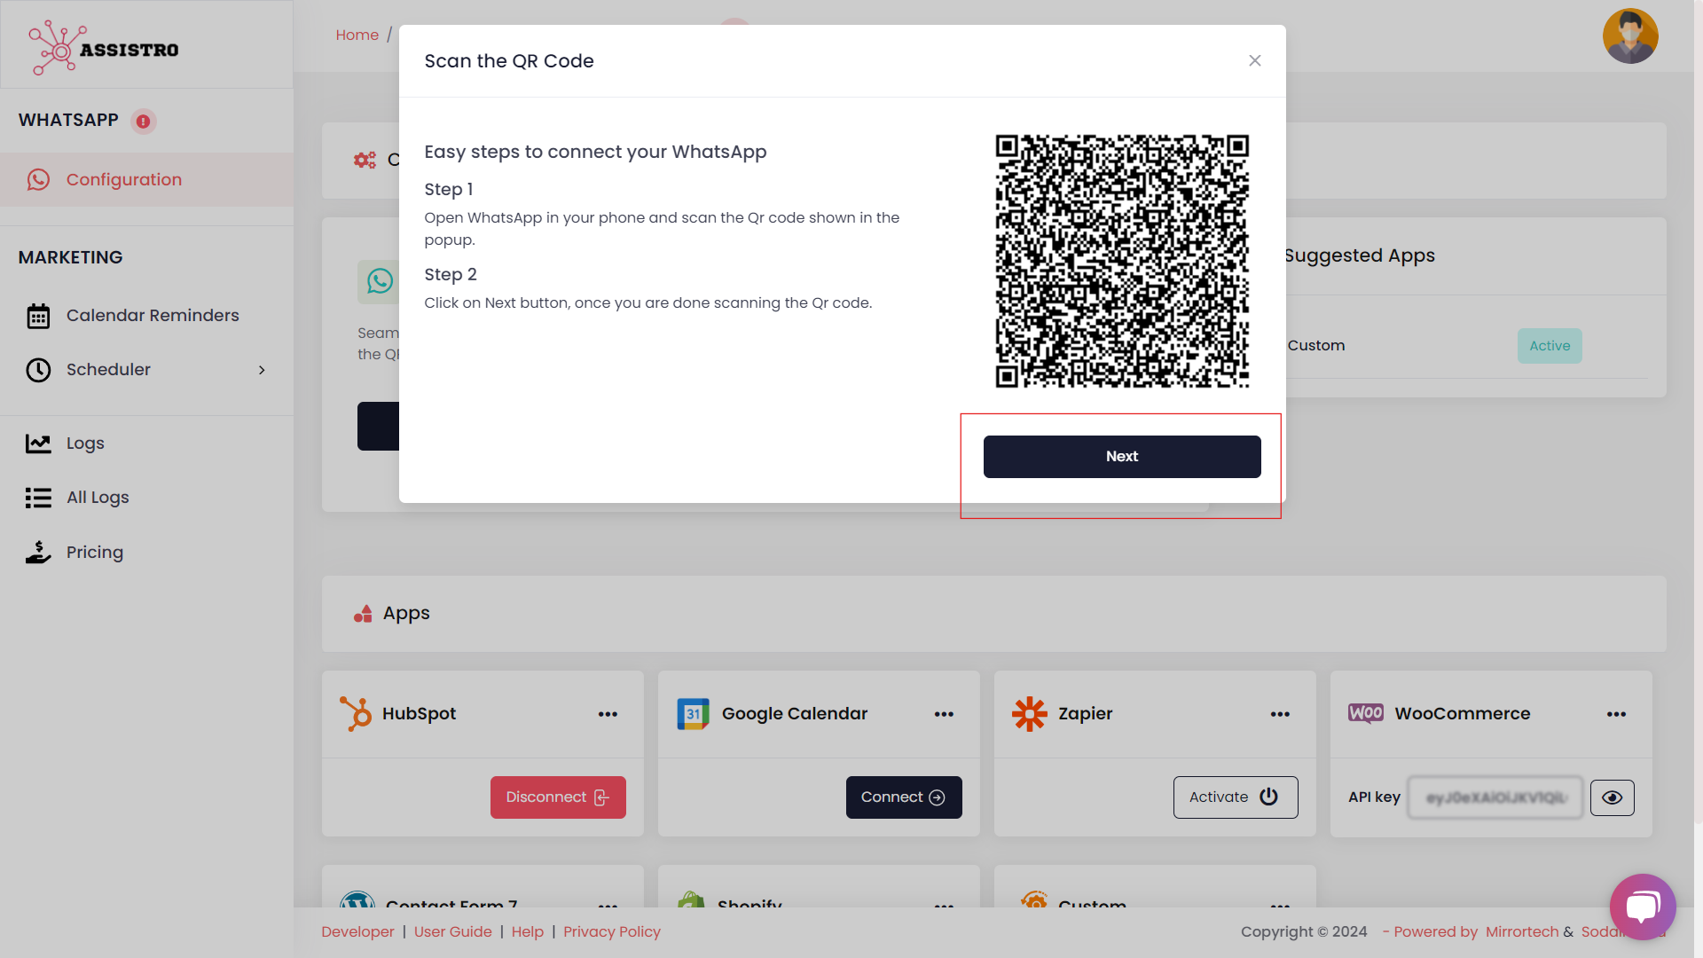Reveal the WooCommerce API key with eye icon

1612,797
